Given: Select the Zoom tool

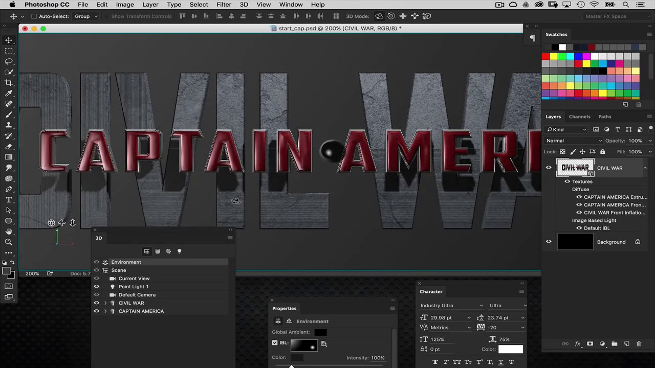Looking at the screenshot, I should 9,242.
